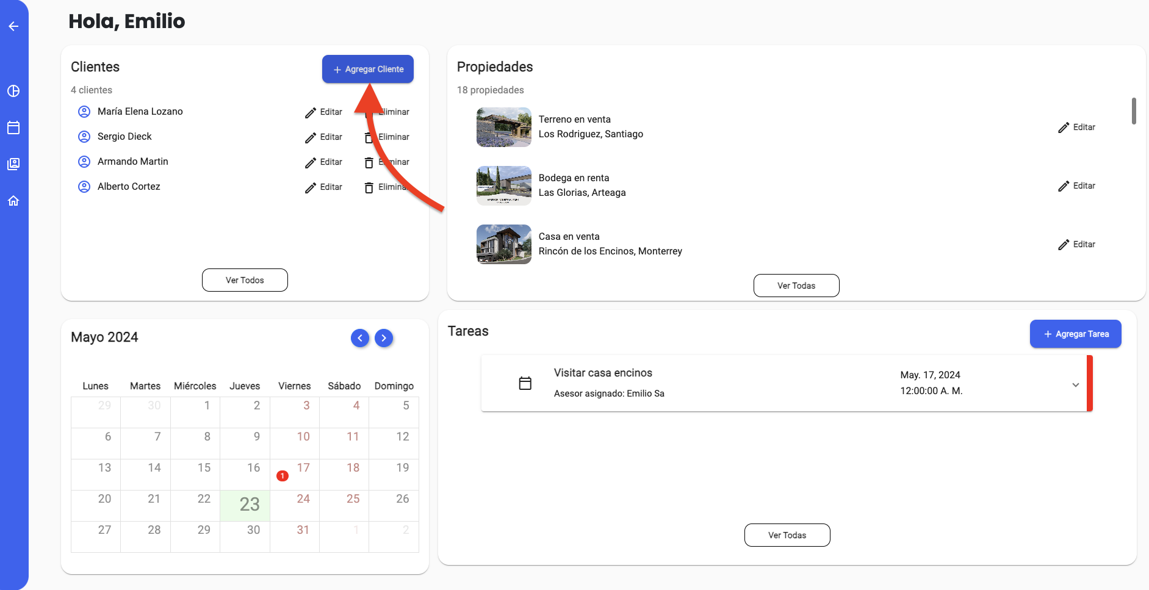This screenshot has height=590, width=1149.
Task: Edit the Casa en venta property
Action: tap(1077, 244)
